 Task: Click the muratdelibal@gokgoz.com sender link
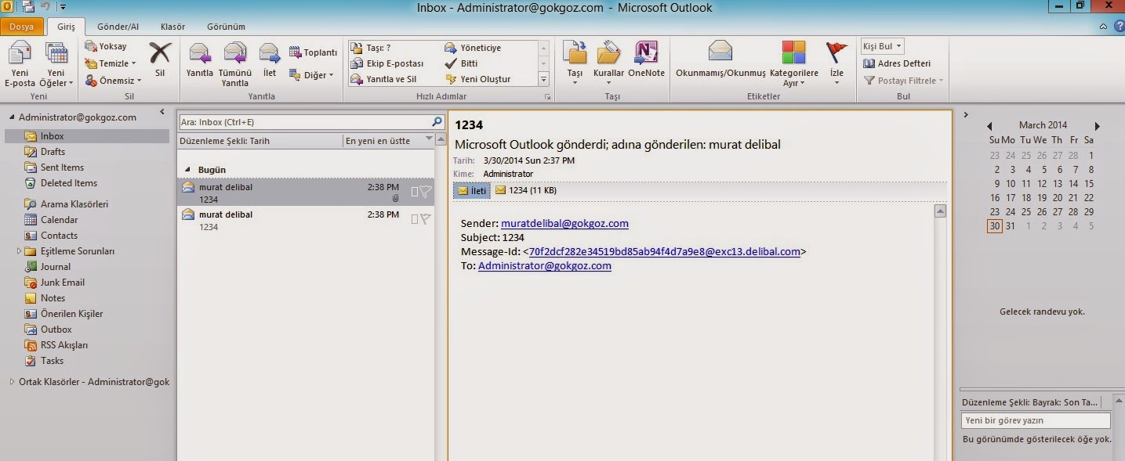(564, 223)
